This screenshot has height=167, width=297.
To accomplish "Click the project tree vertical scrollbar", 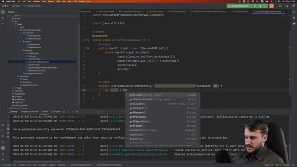I will [x=79, y=64].
